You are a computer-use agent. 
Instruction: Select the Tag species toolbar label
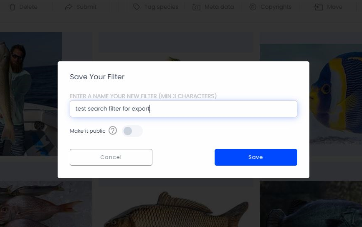162,7
